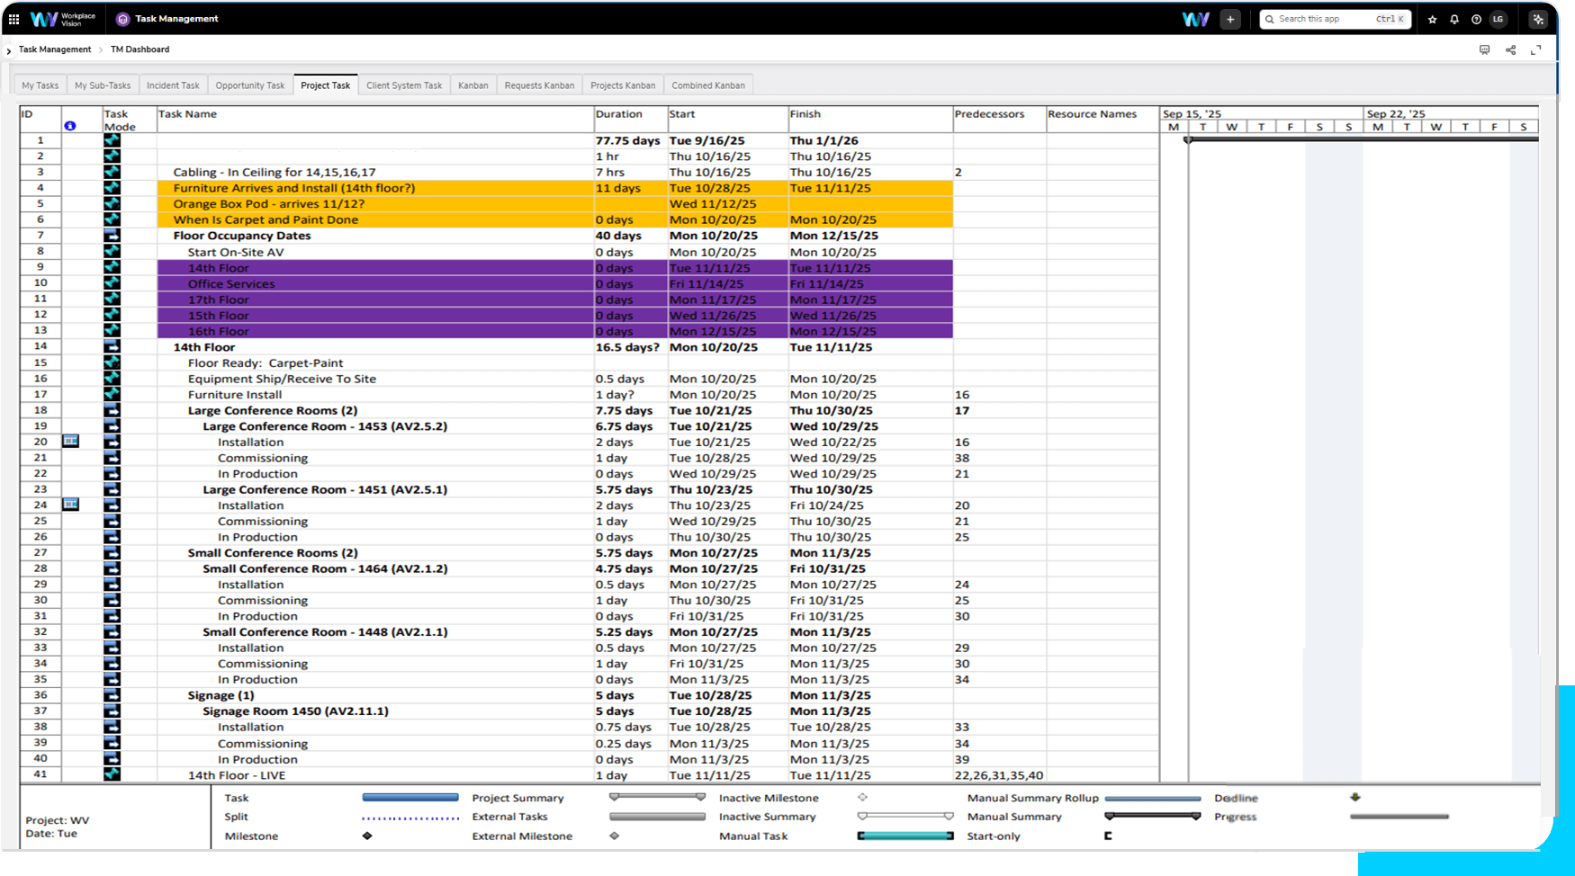Enter fullscreen with the expand icon
Image resolution: width=1575 pixels, height=876 pixels.
coord(1536,49)
